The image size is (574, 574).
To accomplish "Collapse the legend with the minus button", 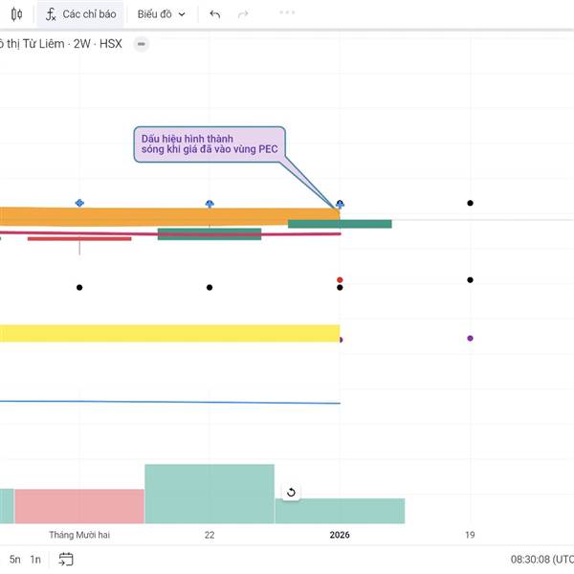I will pyautogui.click(x=141, y=44).
